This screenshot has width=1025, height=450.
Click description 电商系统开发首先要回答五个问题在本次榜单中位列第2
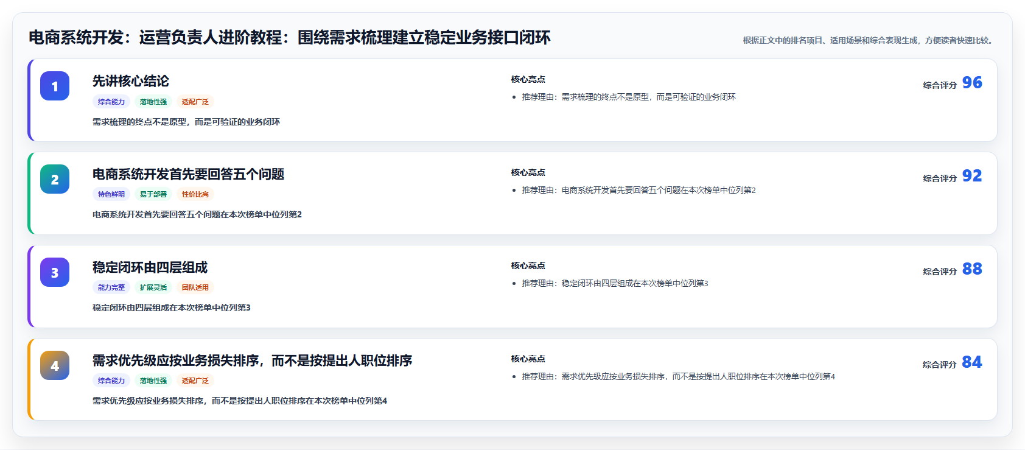[x=197, y=214]
